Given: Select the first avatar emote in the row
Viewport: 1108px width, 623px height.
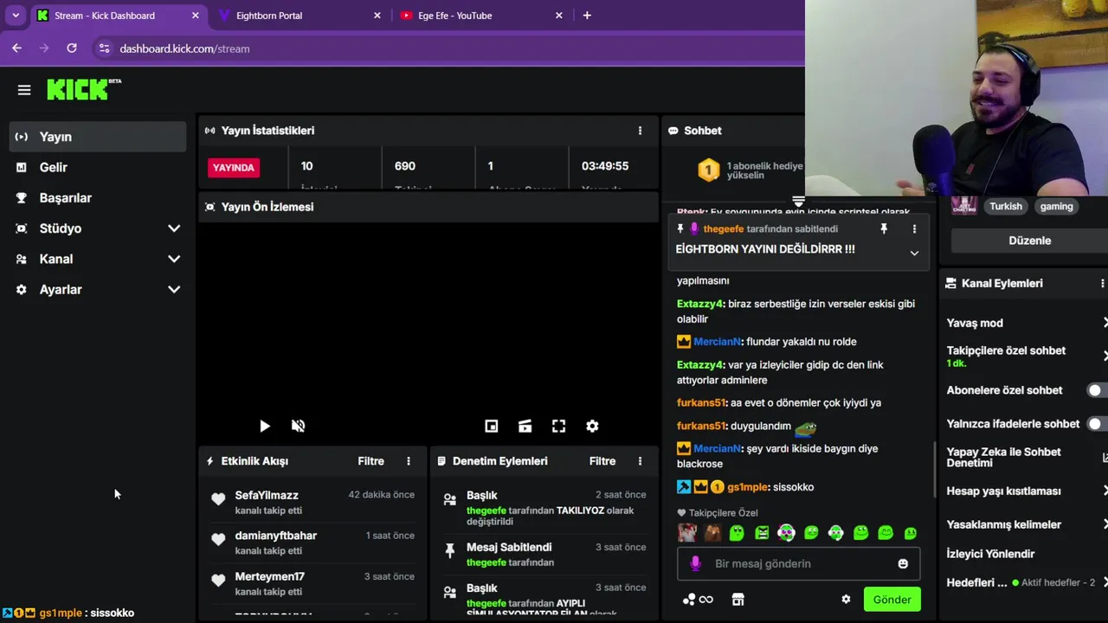Looking at the screenshot, I should coord(687,533).
